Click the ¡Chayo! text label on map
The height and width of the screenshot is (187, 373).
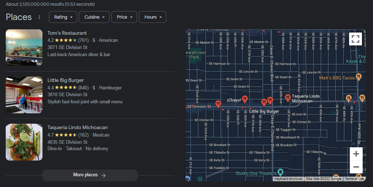pos(234,100)
